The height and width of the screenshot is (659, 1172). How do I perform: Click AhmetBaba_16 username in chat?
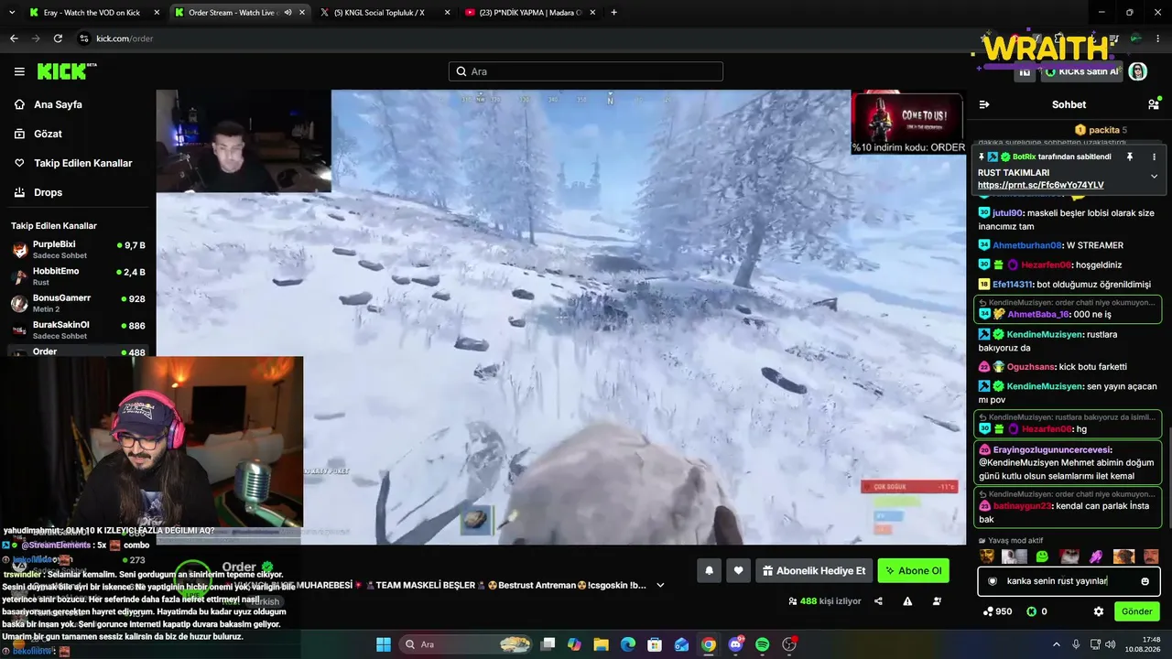pyautogui.click(x=1038, y=314)
